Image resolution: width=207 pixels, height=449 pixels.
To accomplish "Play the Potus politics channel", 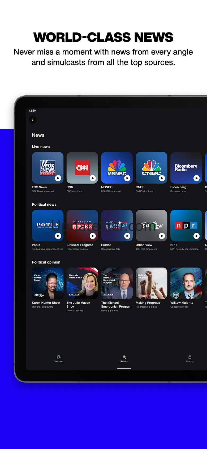I will tap(58, 236).
